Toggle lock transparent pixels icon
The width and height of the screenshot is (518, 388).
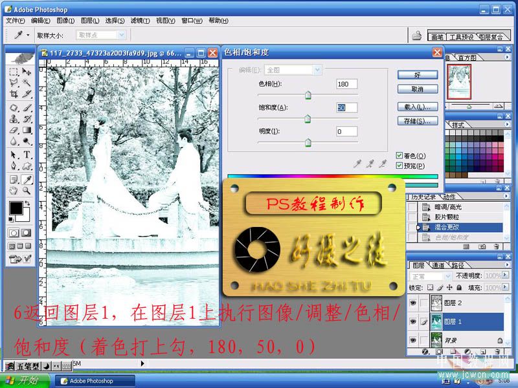(430, 287)
